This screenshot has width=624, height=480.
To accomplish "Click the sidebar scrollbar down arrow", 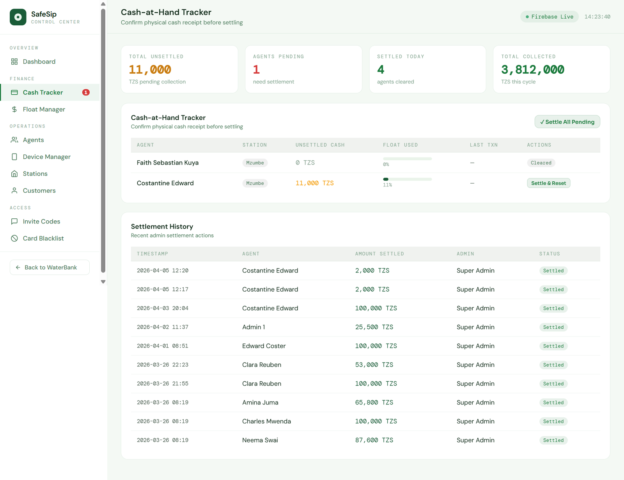I will point(103,281).
